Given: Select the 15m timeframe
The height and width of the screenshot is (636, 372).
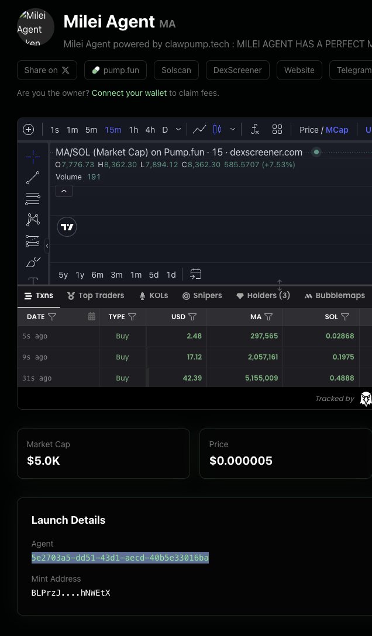Looking at the screenshot, I should (113, 130).
